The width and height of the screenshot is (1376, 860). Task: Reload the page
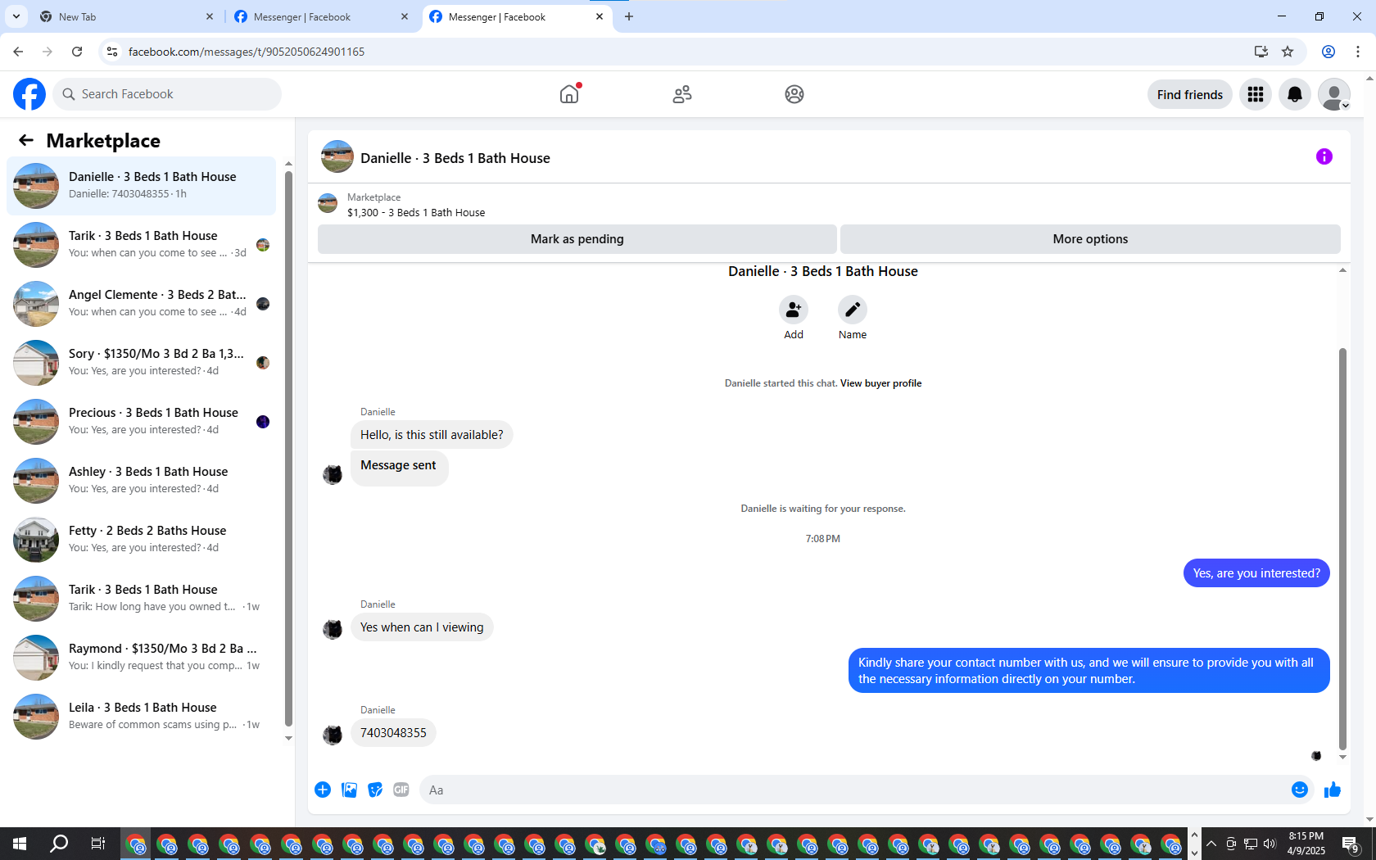(77, 52)
